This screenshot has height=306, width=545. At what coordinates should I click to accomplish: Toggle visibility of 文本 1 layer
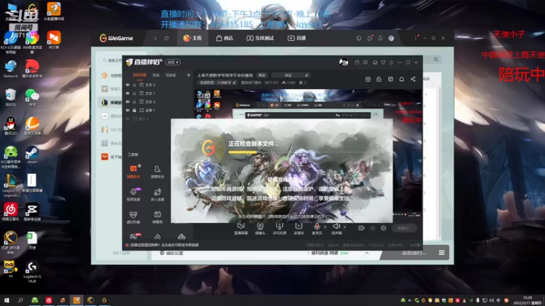127,93
